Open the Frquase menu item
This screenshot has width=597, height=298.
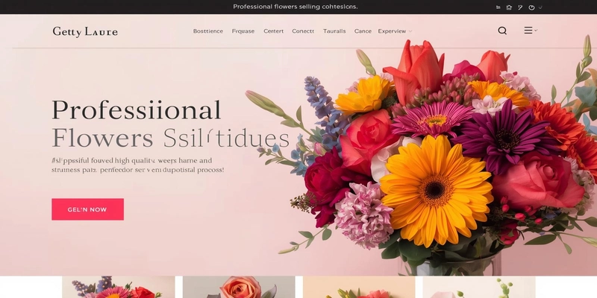243,31
